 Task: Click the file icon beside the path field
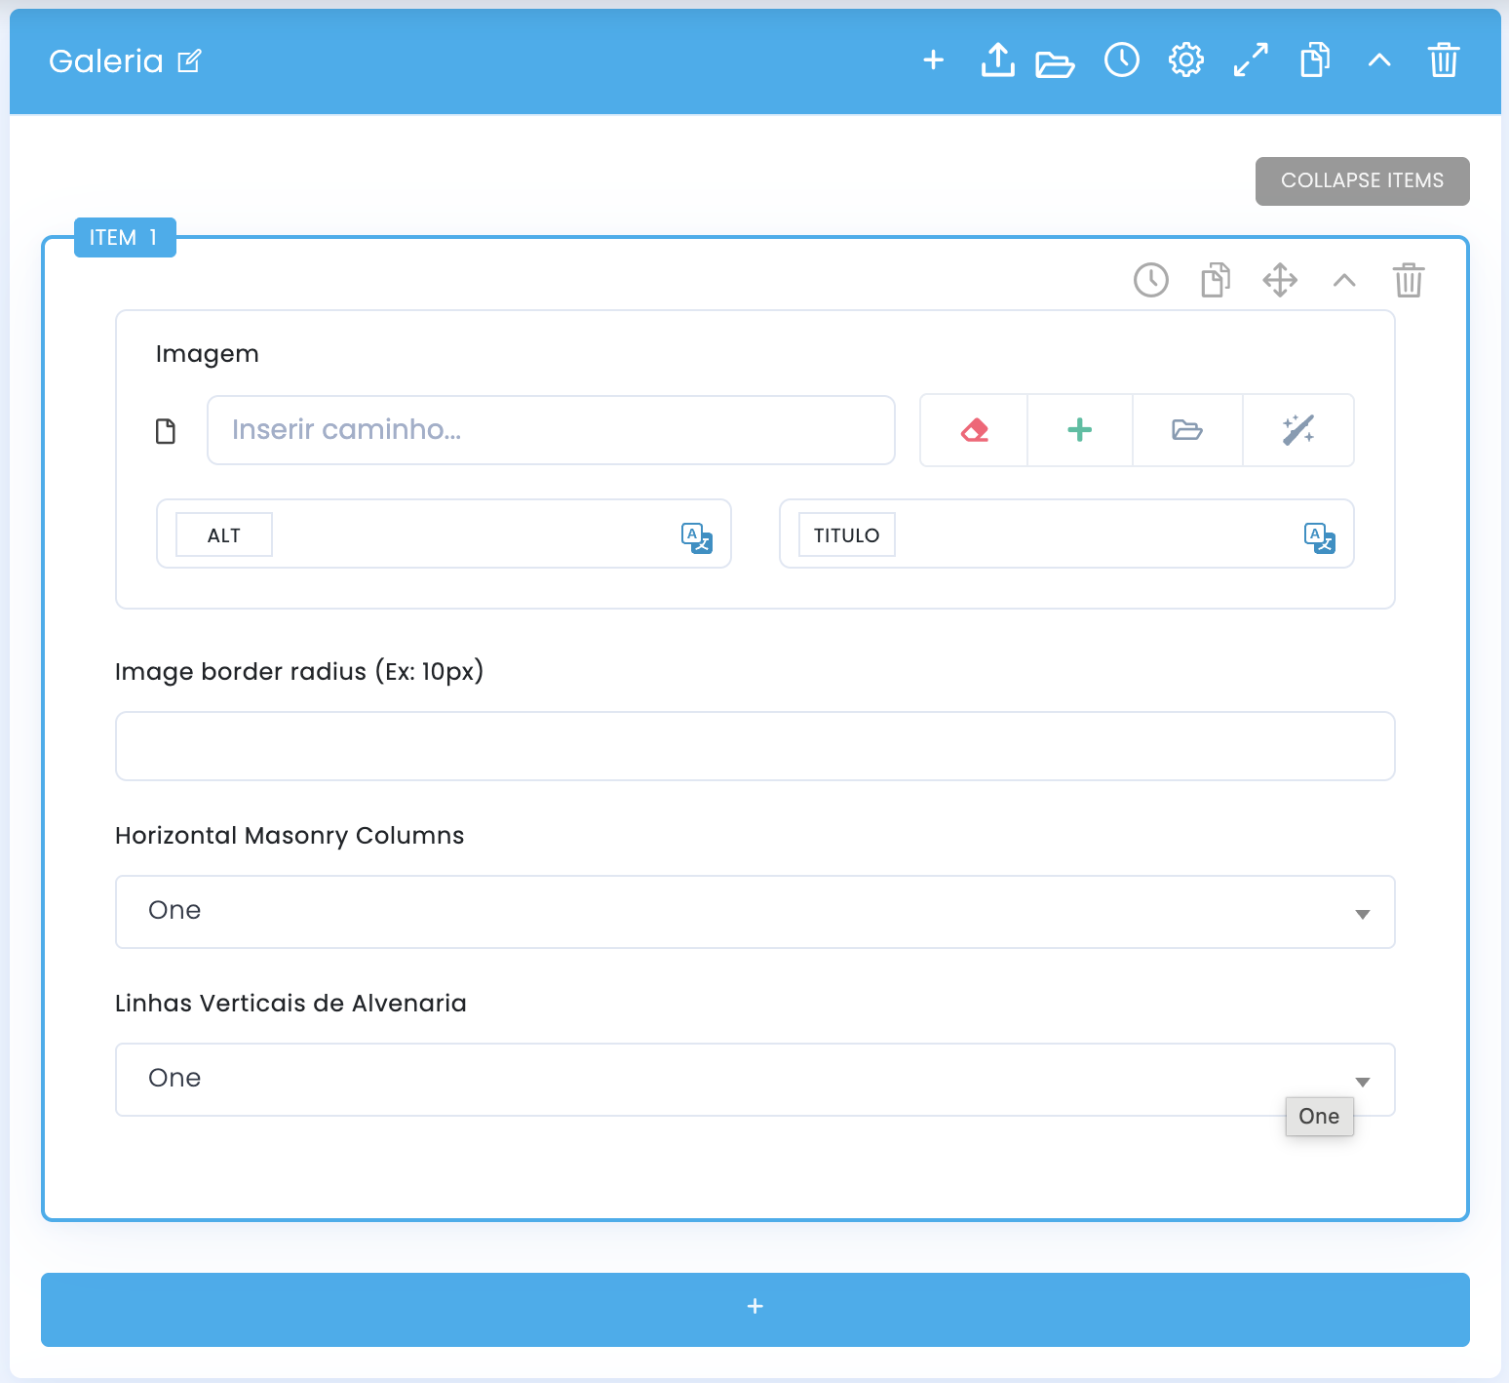point(166,431)
